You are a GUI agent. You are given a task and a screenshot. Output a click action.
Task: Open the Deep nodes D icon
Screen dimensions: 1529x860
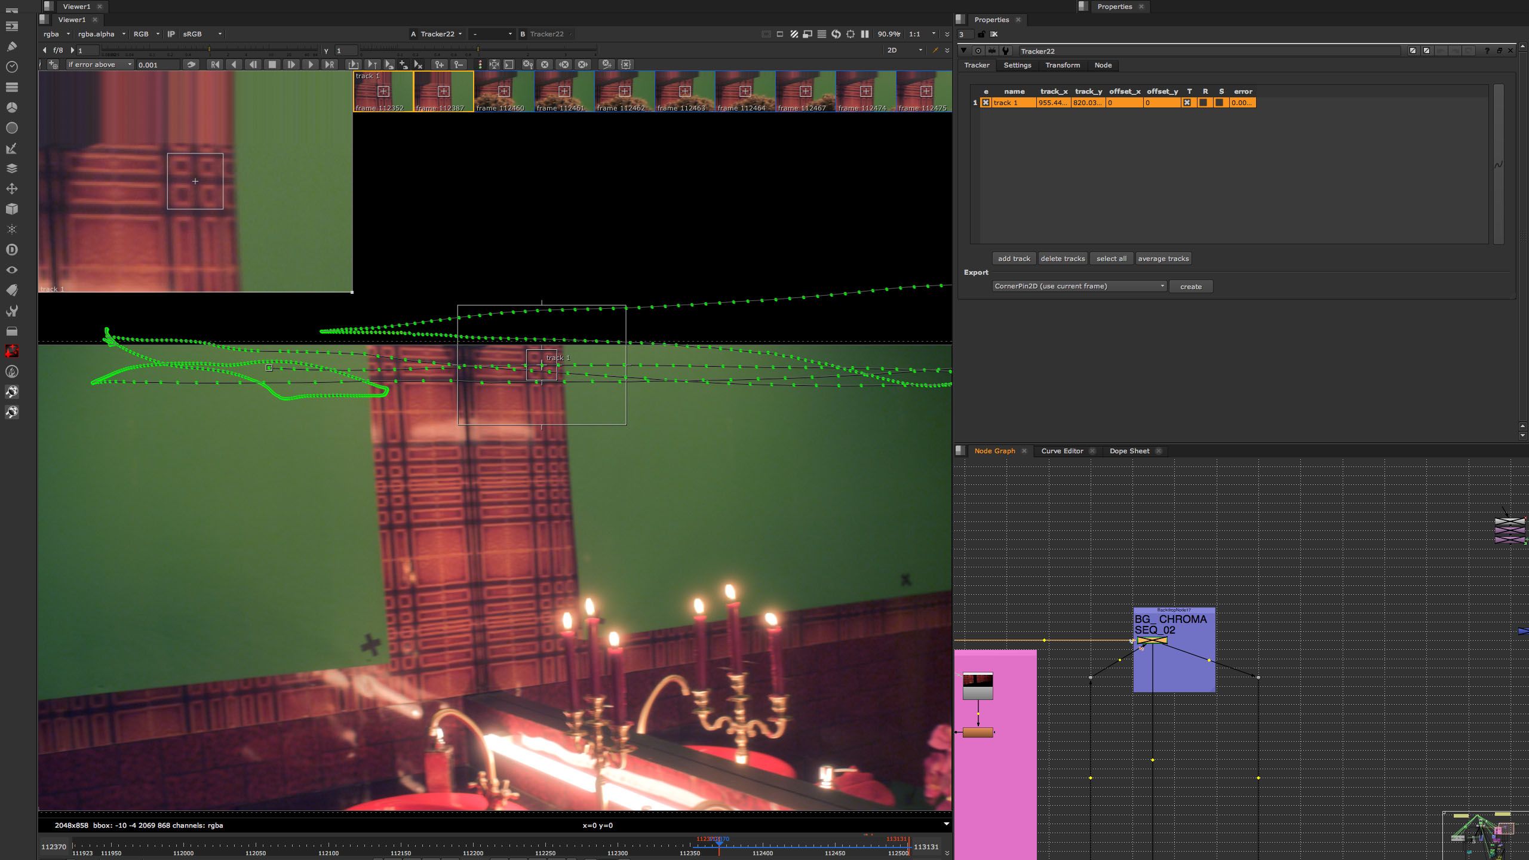(x=11, y=250)
